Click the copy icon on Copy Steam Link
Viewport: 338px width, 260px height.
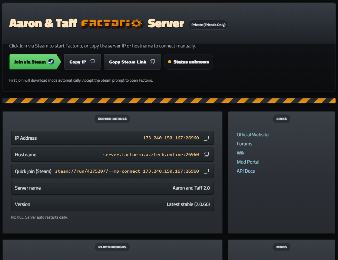click(x=154, y=61)
